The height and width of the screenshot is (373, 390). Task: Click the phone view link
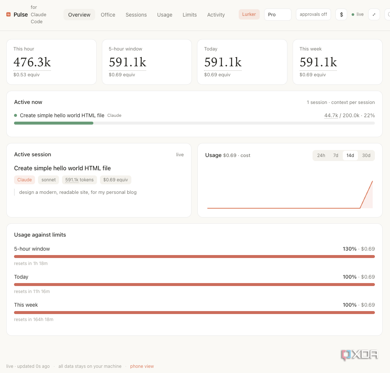click(142, 366)
